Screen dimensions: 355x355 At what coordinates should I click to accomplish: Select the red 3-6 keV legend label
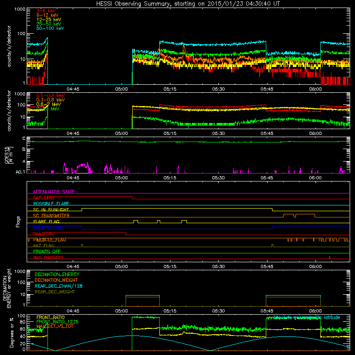tap(46, 11)
